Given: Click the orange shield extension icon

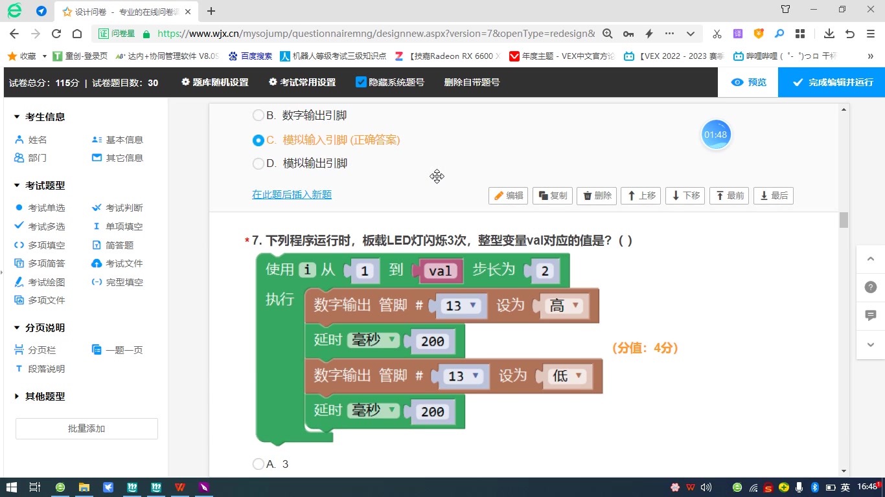Looking at the screenshot, I should point(759,34).
